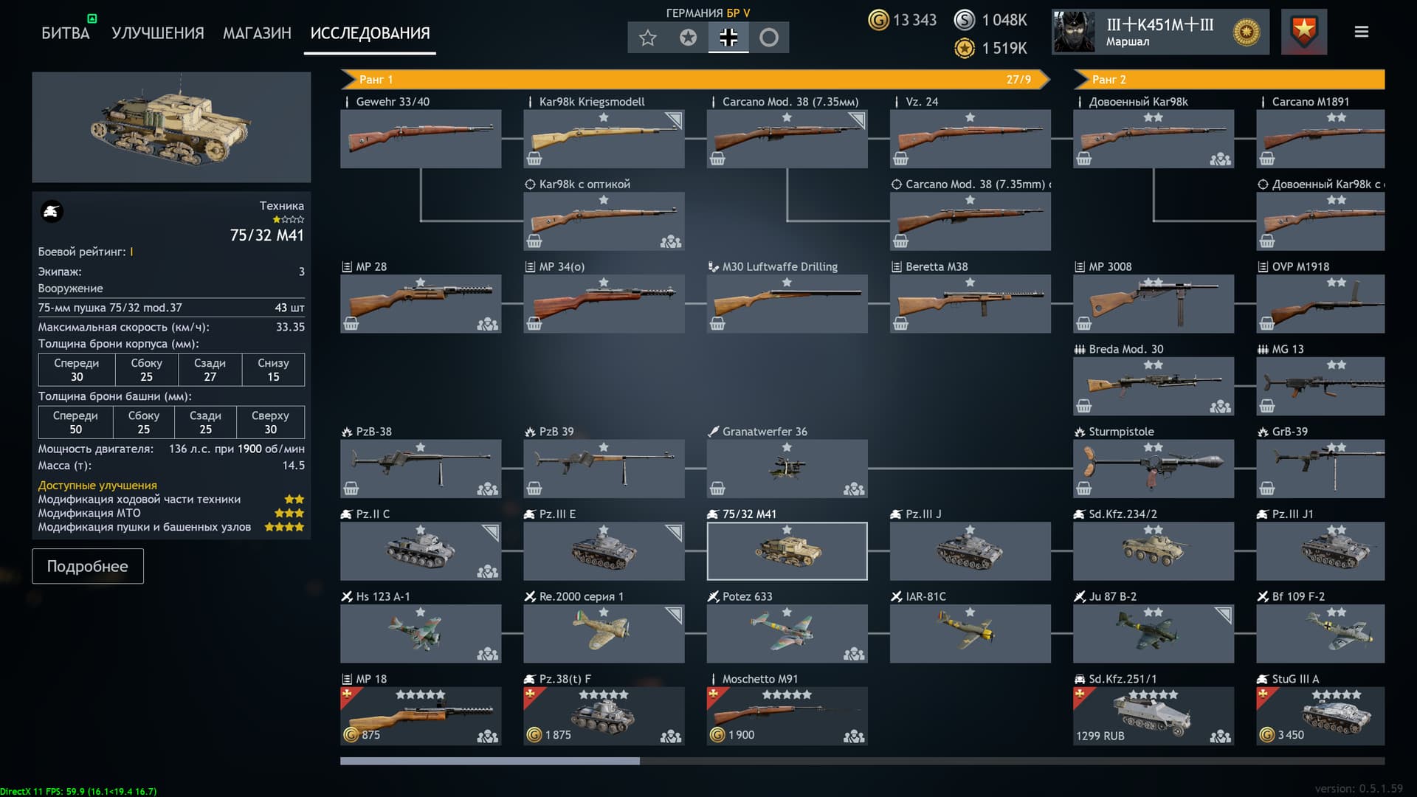Expand folded corner on Pz.II C card
Image resolution: width=1417 pixels, height=797 pixels.
(491, 533)
